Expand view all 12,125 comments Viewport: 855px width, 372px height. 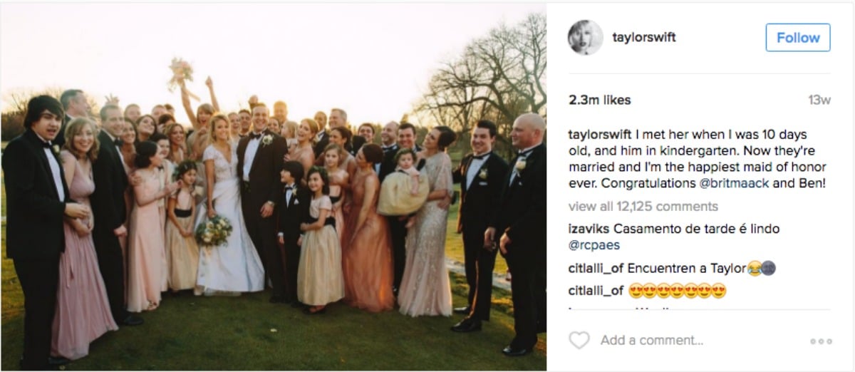(x=643, y=207)
